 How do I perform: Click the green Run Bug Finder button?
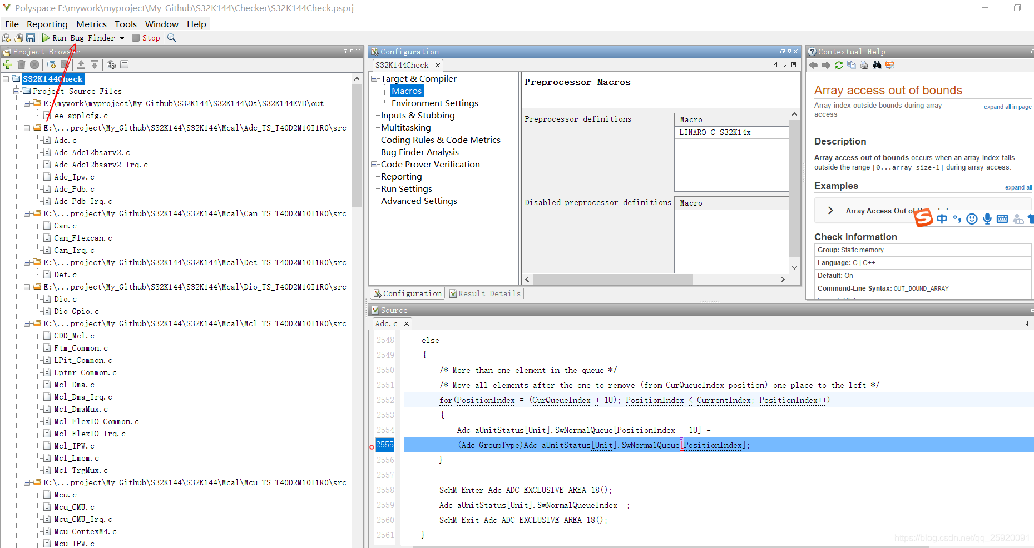(78, 38)
